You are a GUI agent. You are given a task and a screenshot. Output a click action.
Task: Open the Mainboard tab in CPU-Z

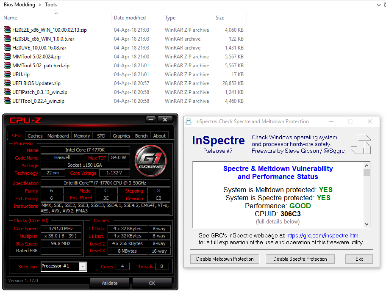58,136
